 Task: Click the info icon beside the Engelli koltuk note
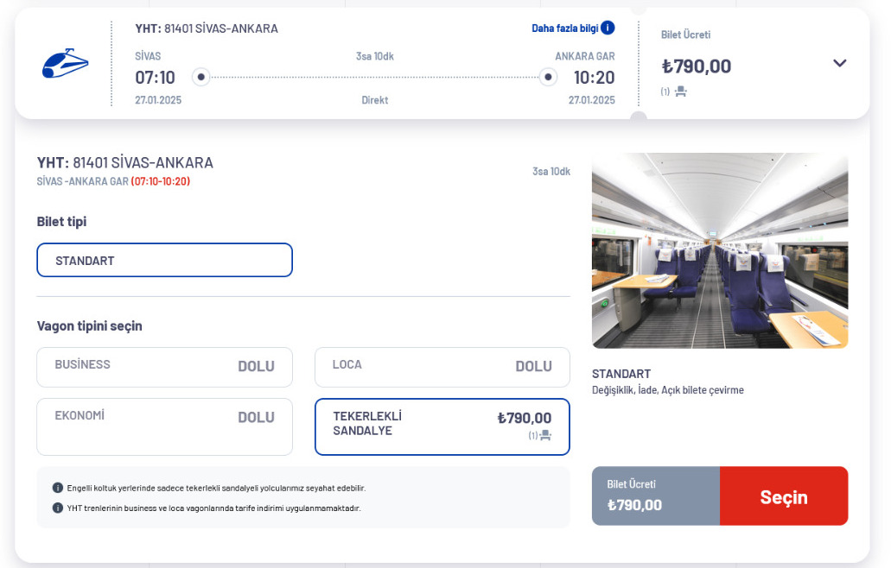pos(58,488)
